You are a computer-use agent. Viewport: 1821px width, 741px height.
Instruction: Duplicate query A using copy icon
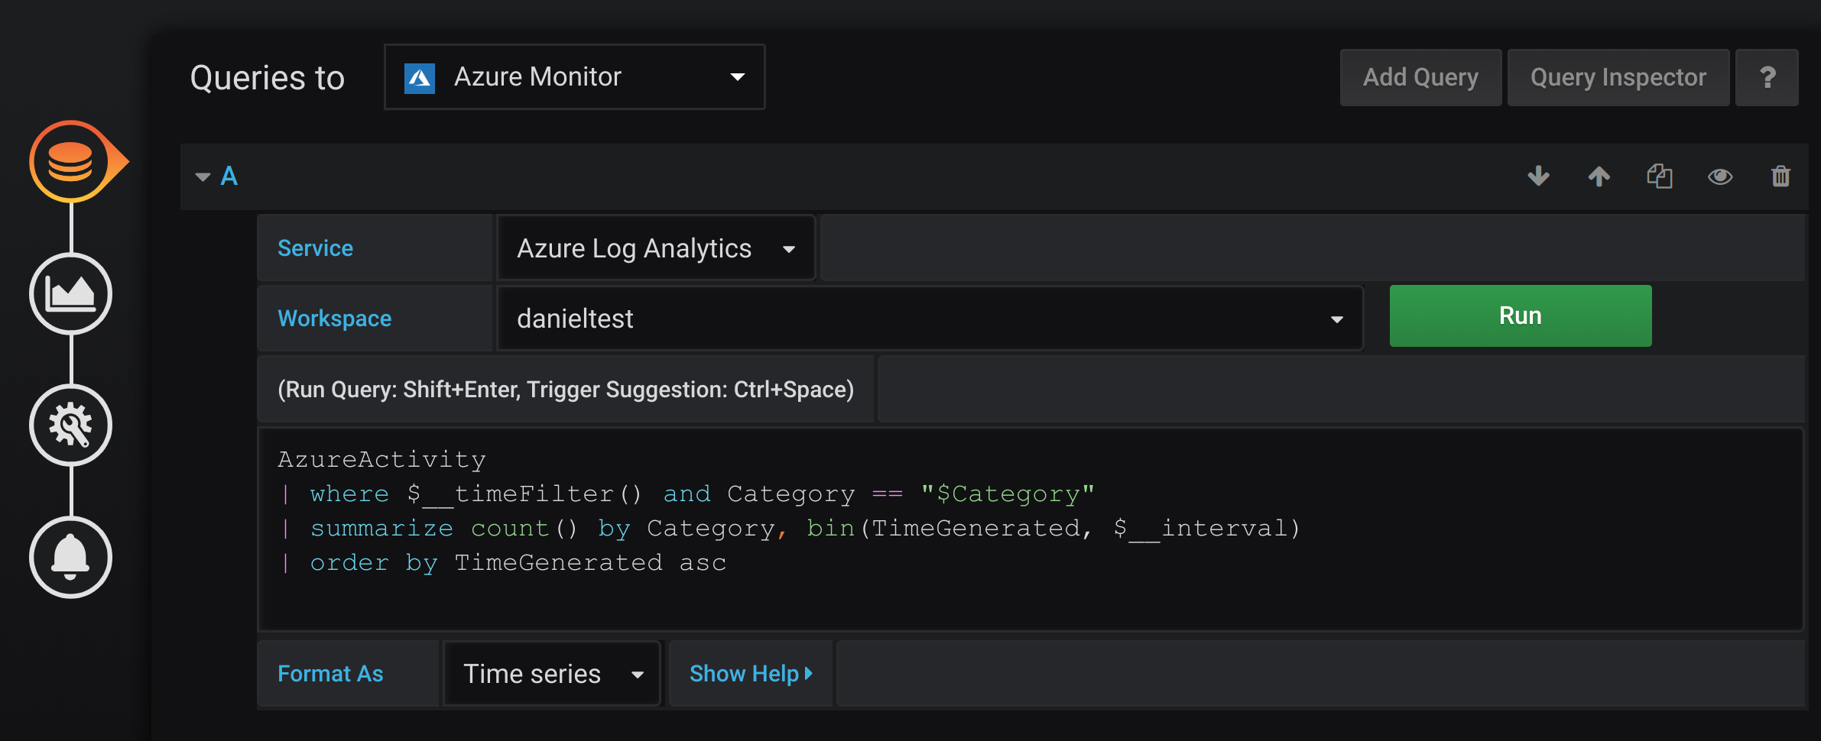click(1659, 176)
